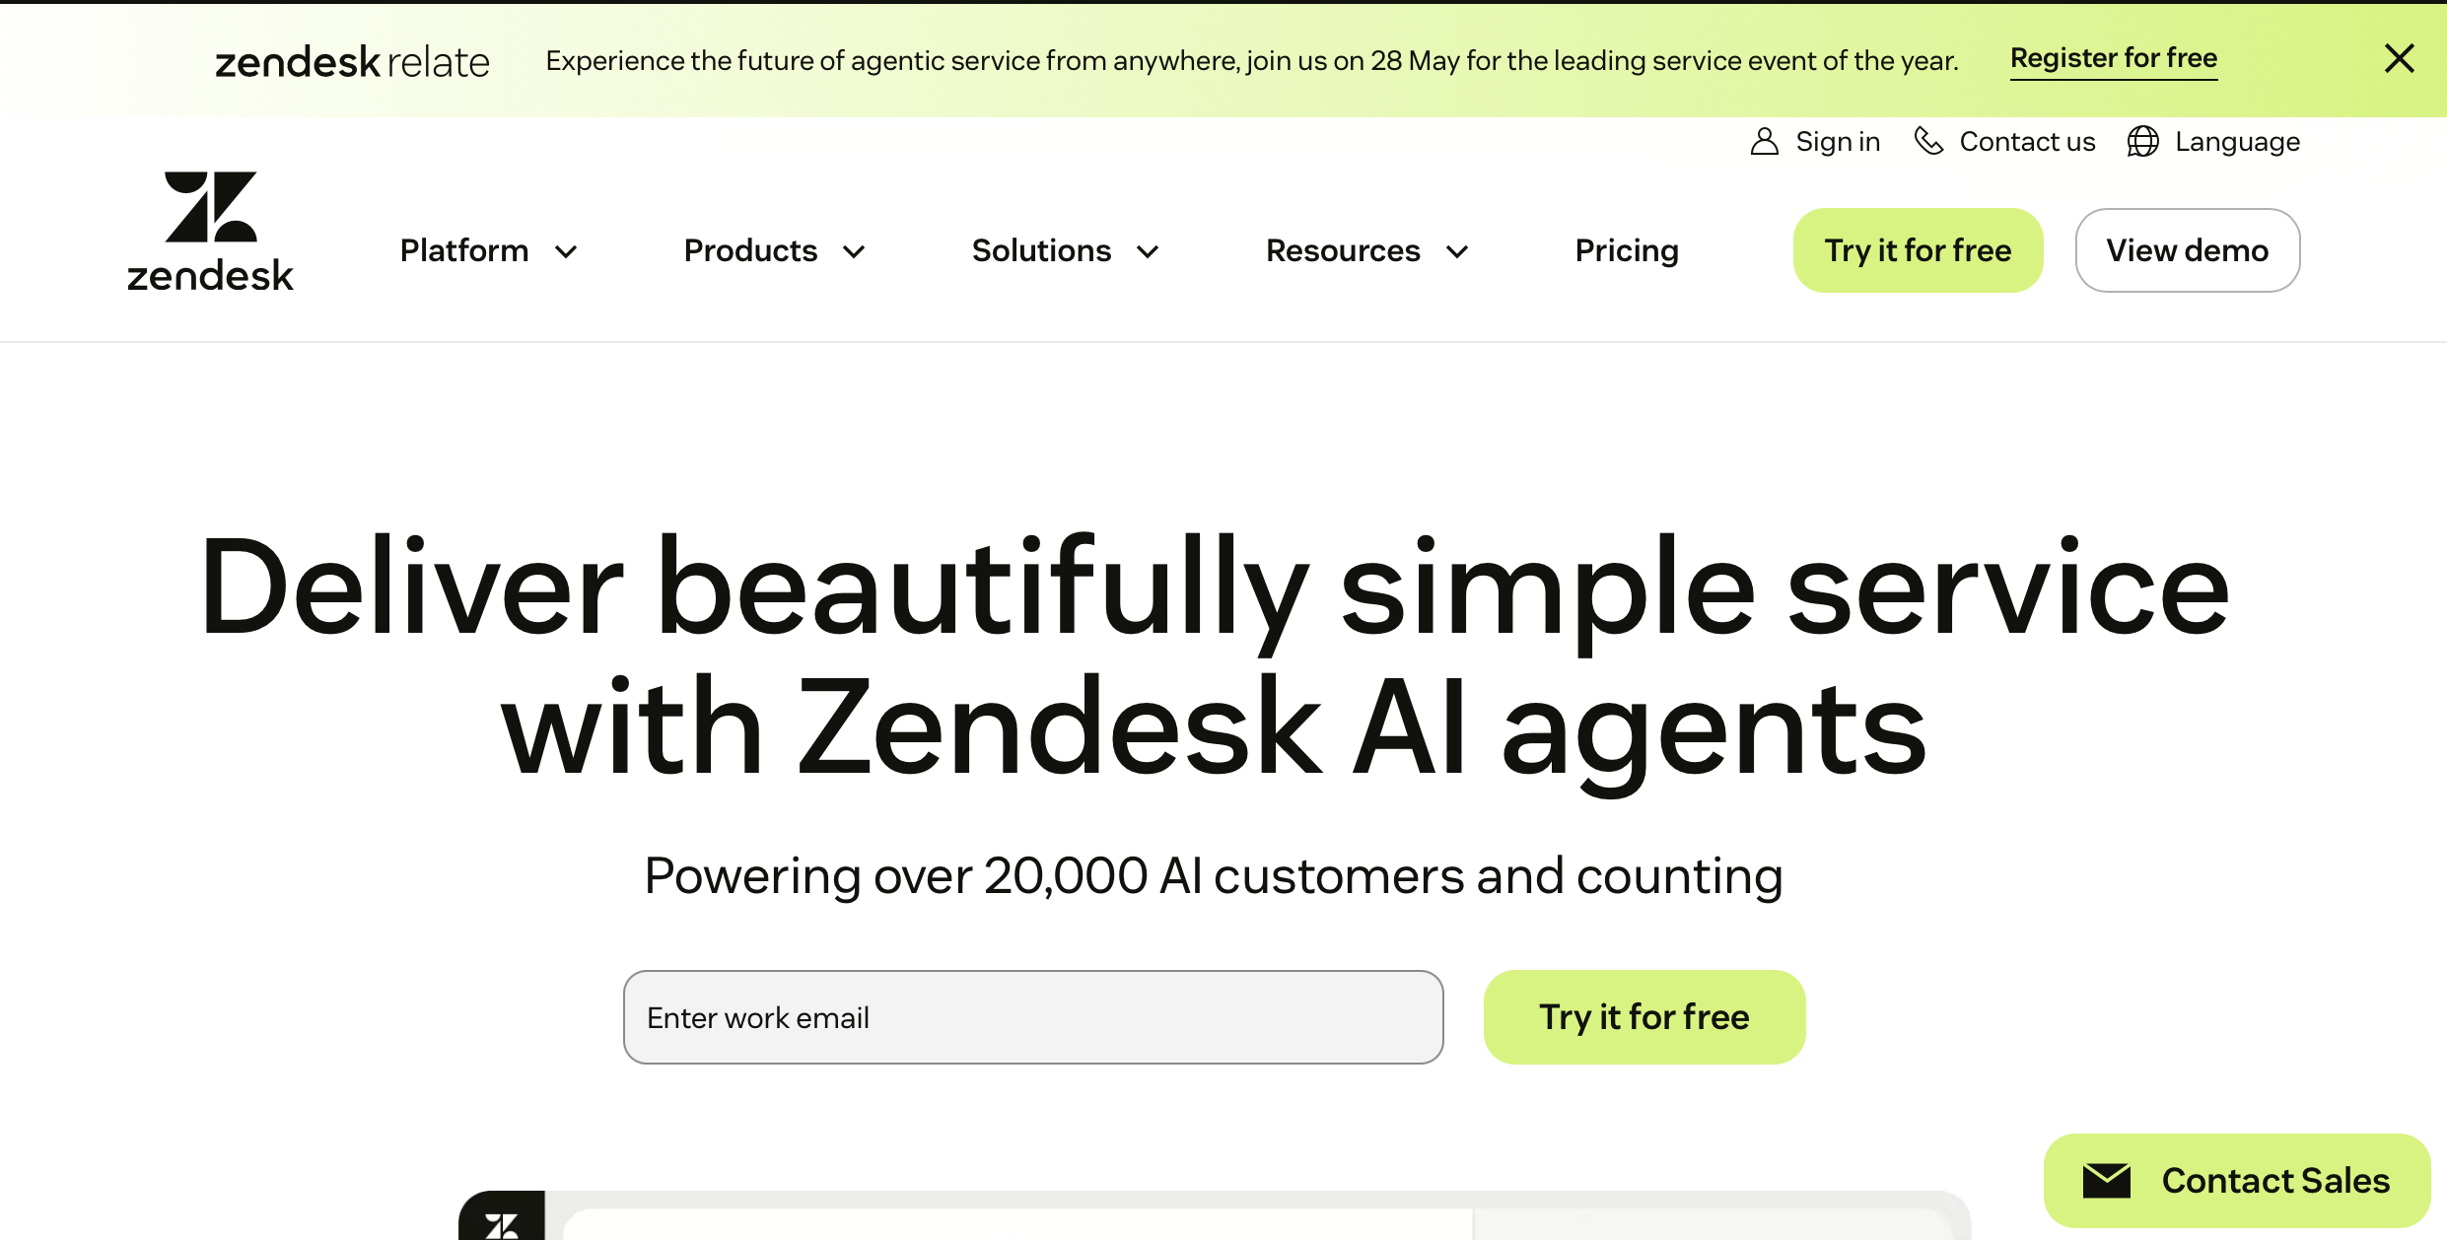
Task: Click the View demo button
Action: [x=2187, y=250]
